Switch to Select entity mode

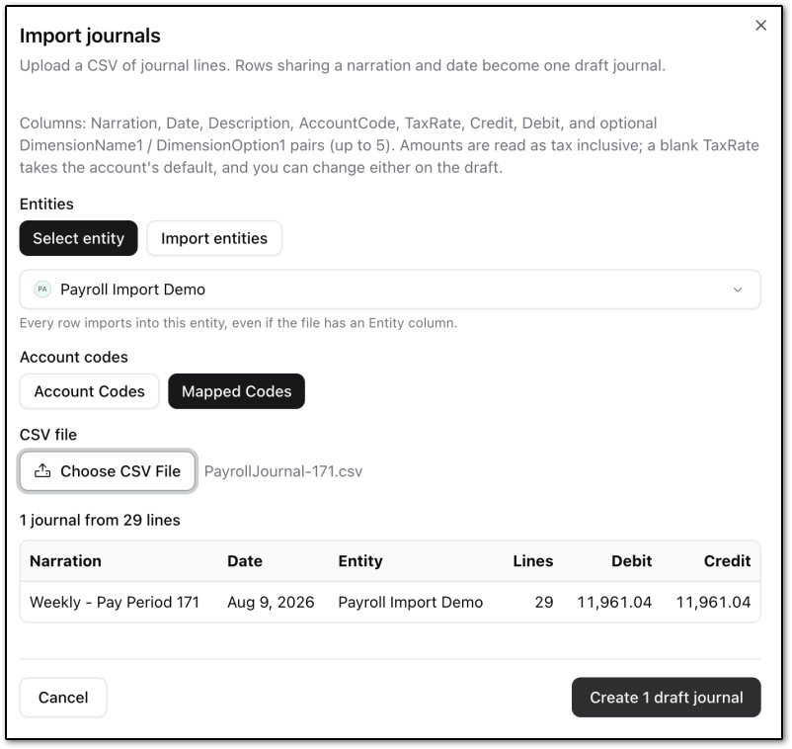tap(78, 238)
